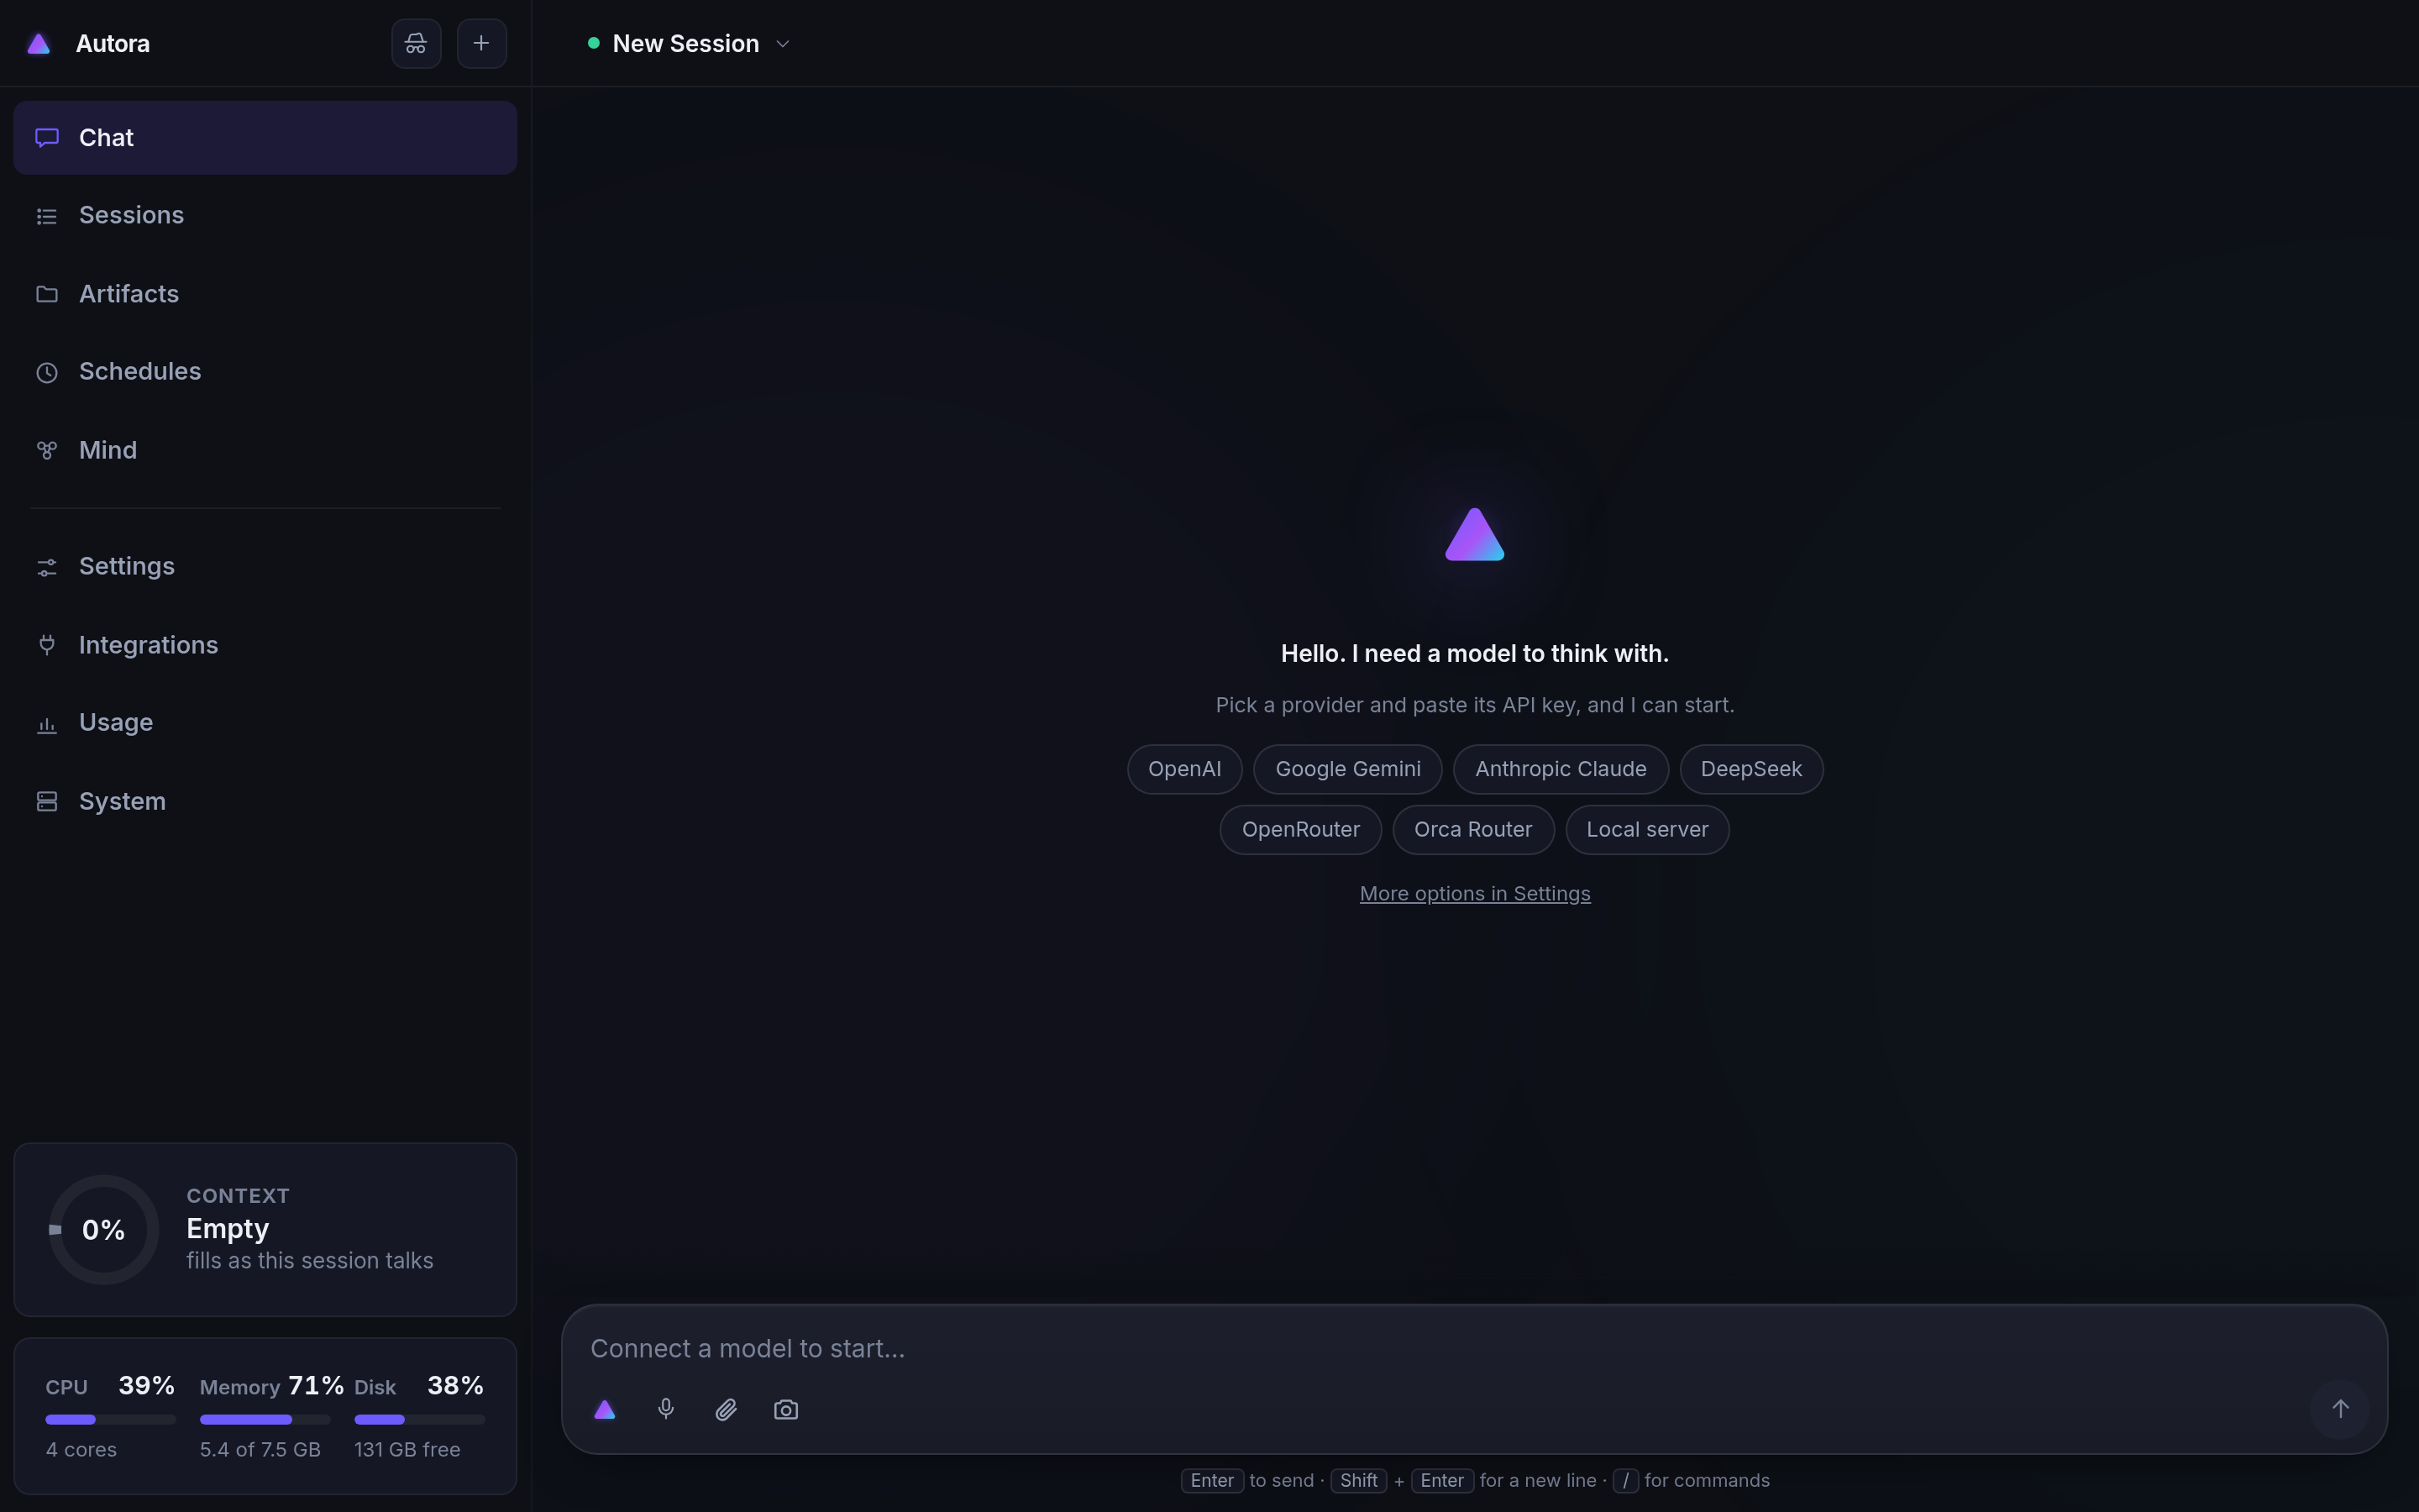Click the System server icon
The height and width of the screenshot is (1512, 2419).
click(47, 802)
